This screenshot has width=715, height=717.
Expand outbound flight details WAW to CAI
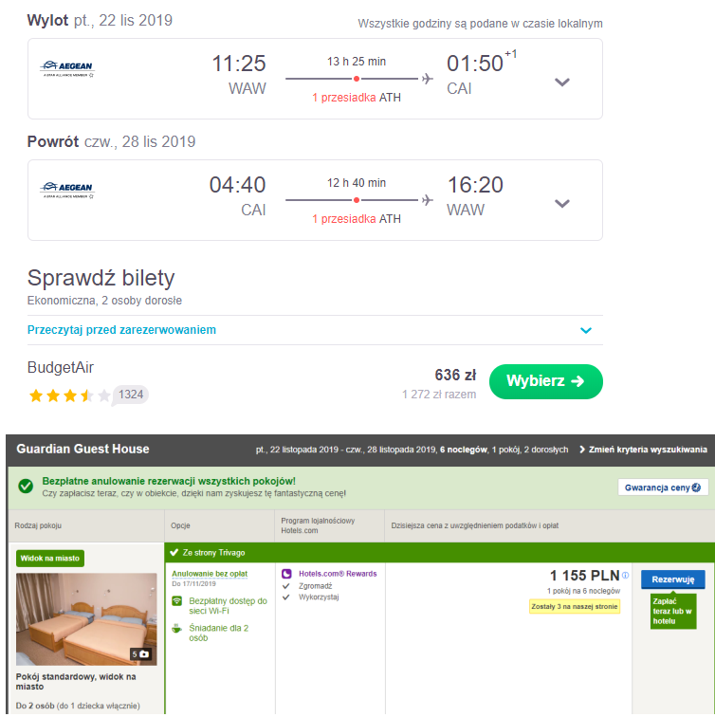561,83
